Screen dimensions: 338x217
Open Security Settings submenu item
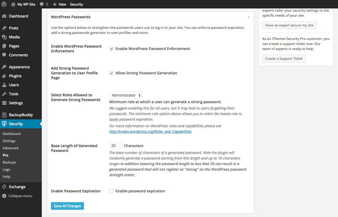[x=9, y=141]
